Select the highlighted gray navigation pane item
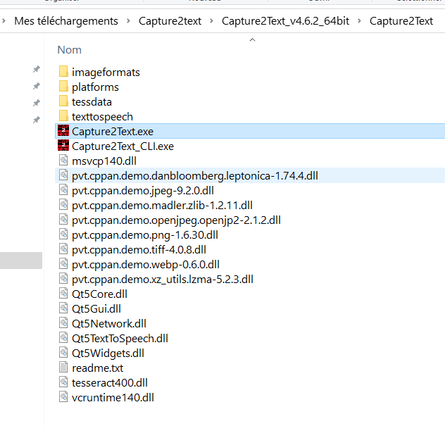 click(21, 261)
